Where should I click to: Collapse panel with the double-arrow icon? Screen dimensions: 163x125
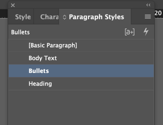tap(148, 5)
